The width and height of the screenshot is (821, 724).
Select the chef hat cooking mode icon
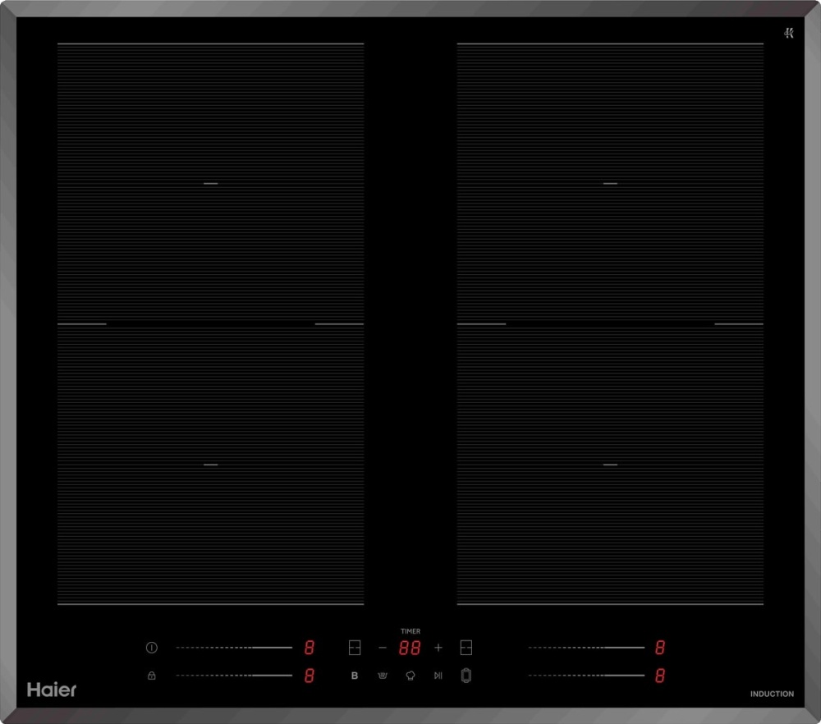pos(410,676)
